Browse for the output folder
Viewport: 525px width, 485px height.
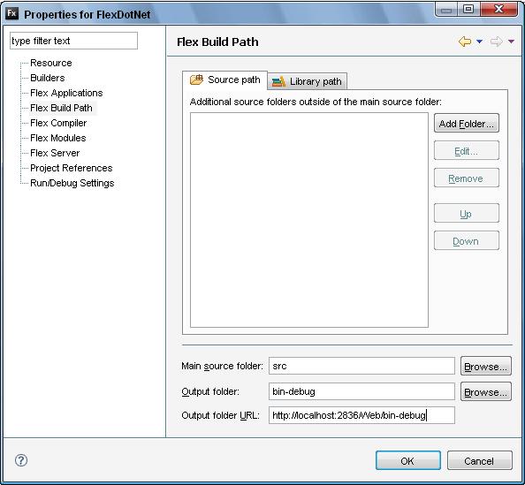coord(486,391)
